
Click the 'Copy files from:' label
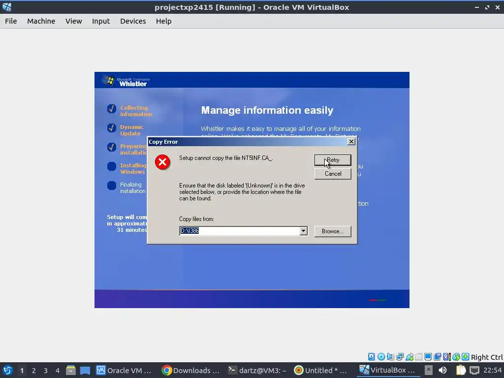[x=196, y=219]
